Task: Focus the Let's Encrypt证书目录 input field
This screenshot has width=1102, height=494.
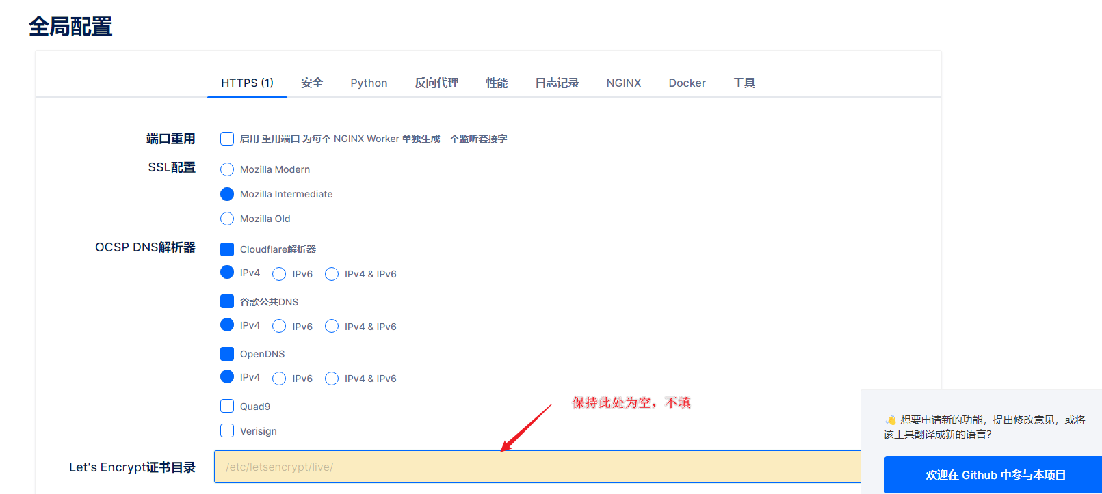Action: (x=537, y=467)
